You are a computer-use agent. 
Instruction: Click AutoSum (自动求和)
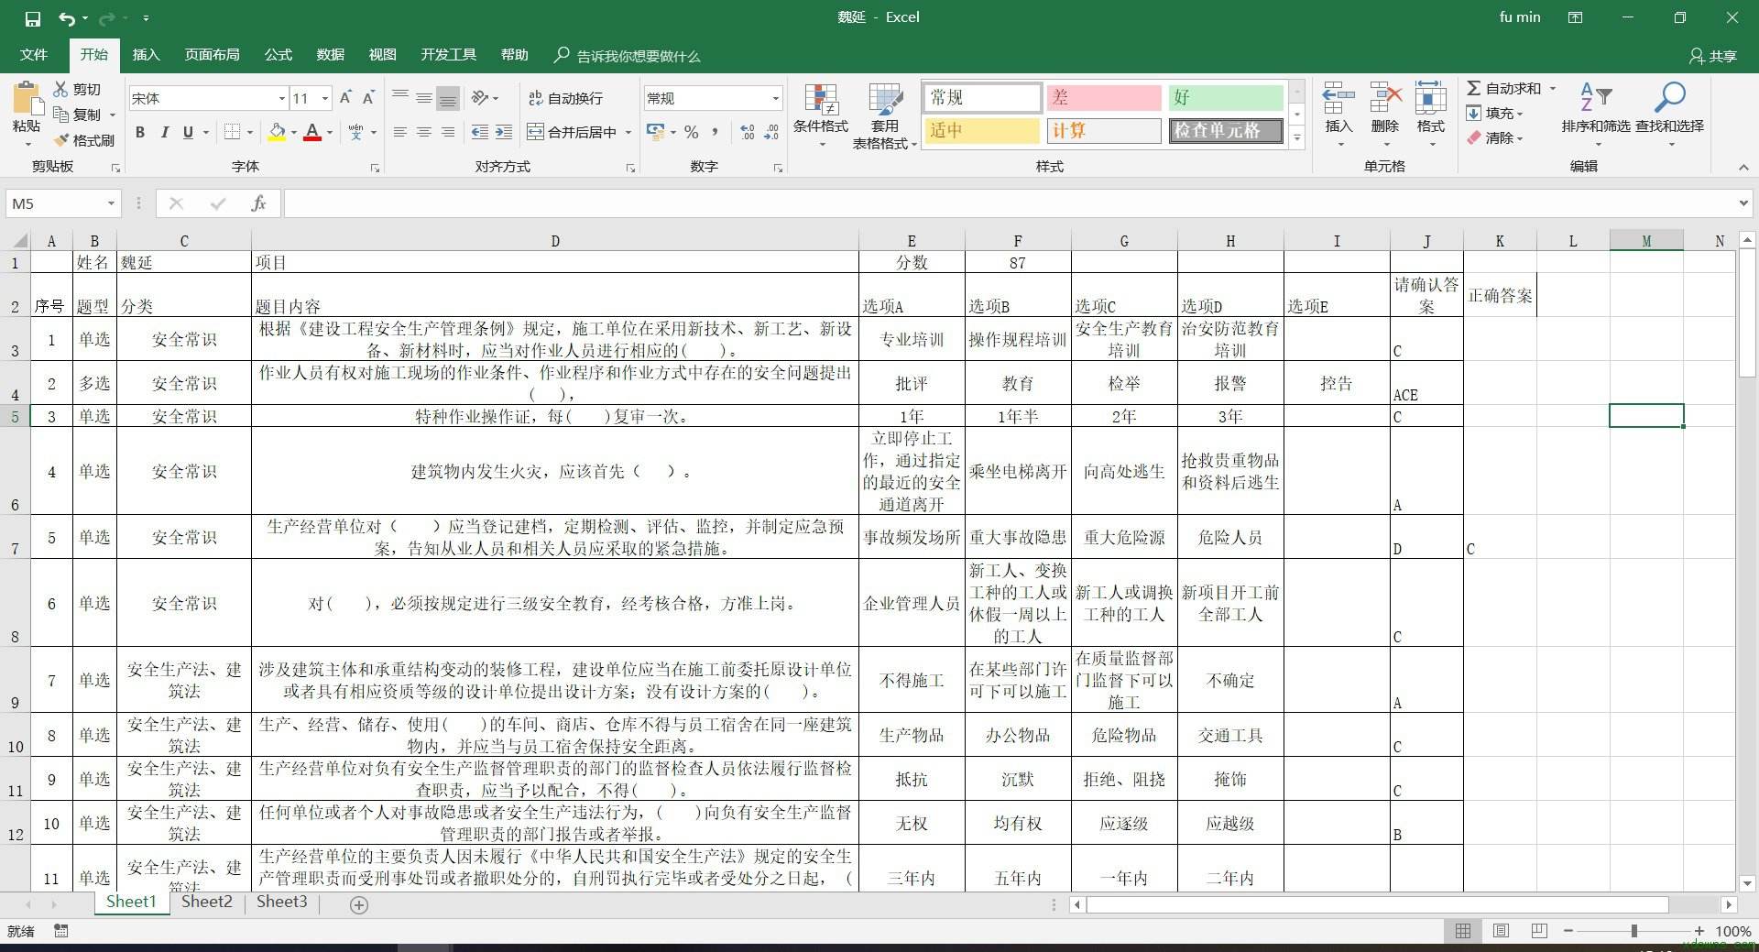1504,88
